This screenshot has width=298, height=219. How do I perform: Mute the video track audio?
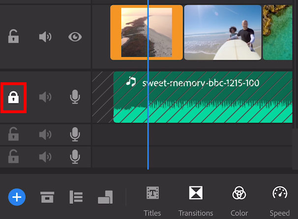tap(45, 37)
